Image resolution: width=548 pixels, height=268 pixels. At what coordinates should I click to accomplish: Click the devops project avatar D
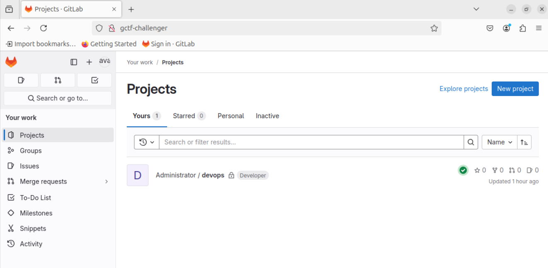(x=138, y=175)
